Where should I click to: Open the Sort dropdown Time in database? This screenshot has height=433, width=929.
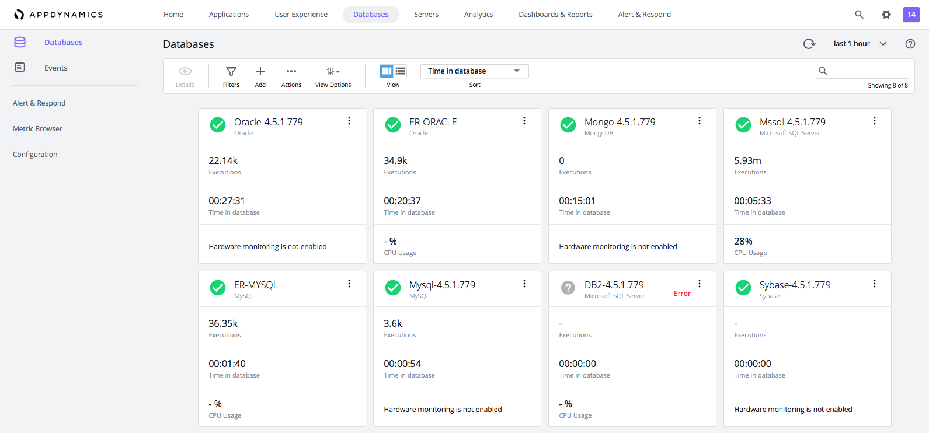click(x=475, y=71)
